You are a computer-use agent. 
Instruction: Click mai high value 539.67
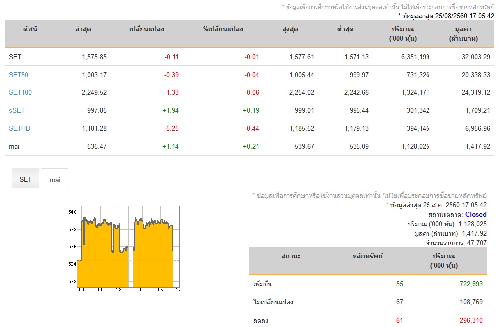click(x=304, y=146)
